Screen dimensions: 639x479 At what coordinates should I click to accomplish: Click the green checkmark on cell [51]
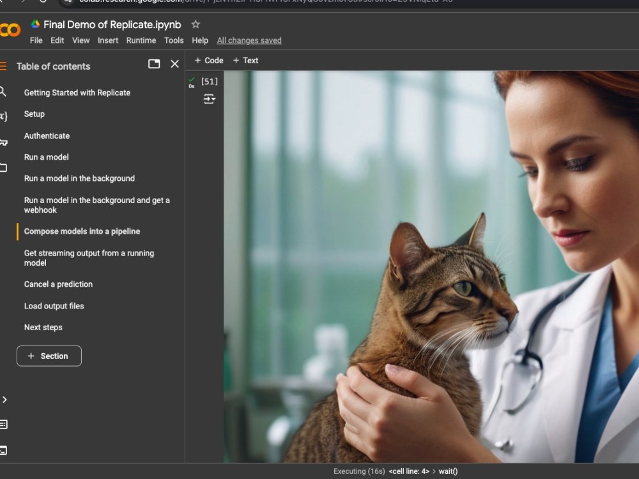coord(190,78)
